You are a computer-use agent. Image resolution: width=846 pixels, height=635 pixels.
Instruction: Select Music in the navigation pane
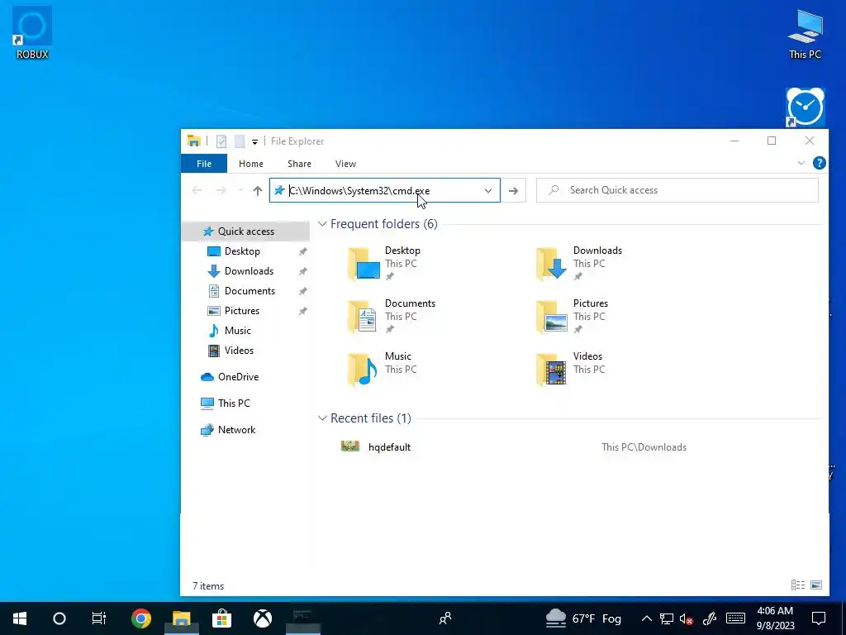click(x=237, y=331)
